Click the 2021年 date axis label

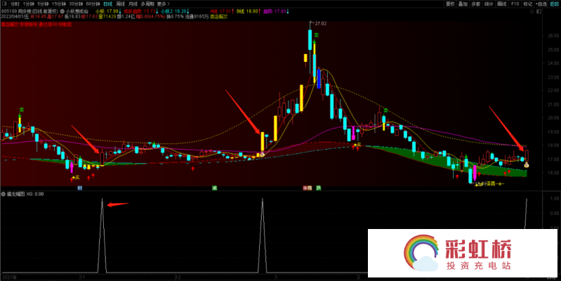tap(9, 277)
